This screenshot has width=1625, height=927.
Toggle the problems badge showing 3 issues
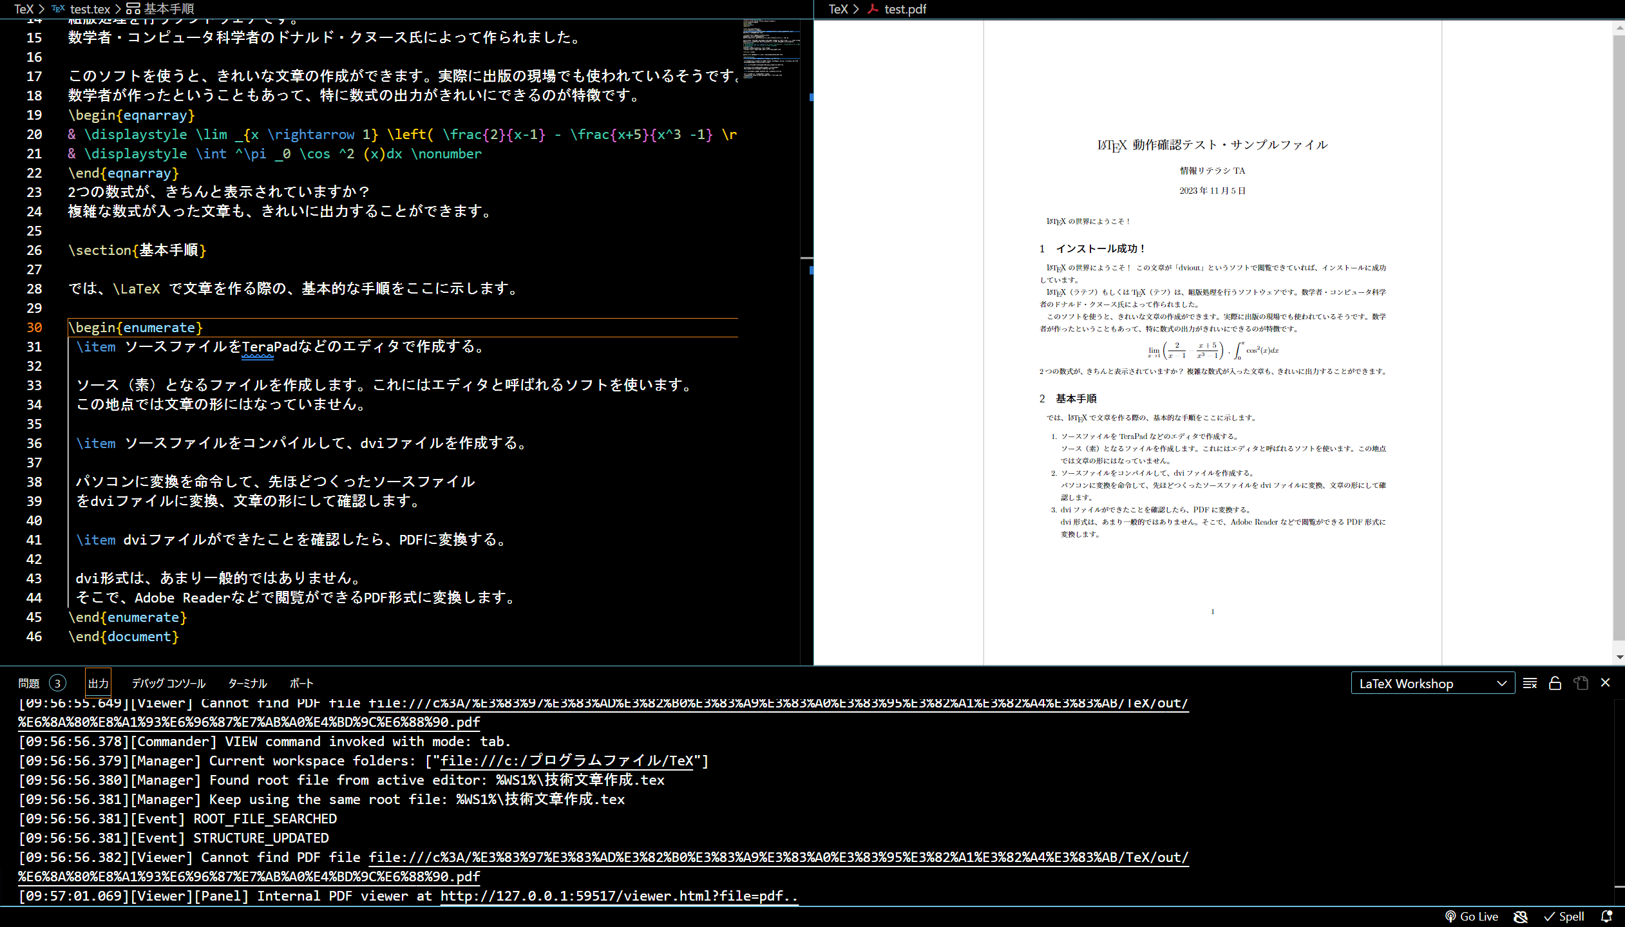tap(58, 683)
